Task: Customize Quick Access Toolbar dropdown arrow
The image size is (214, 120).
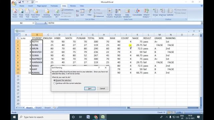Action: coord(37,2)
